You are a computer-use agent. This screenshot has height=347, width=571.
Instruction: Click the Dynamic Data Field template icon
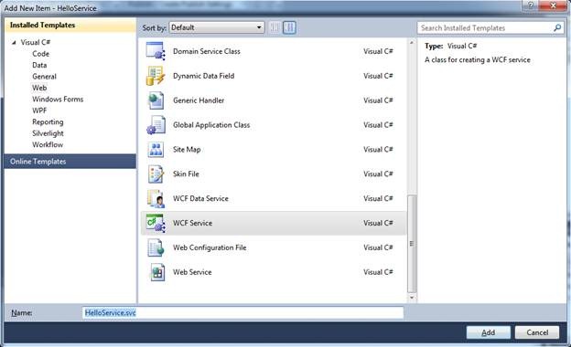tap(156, 76)
